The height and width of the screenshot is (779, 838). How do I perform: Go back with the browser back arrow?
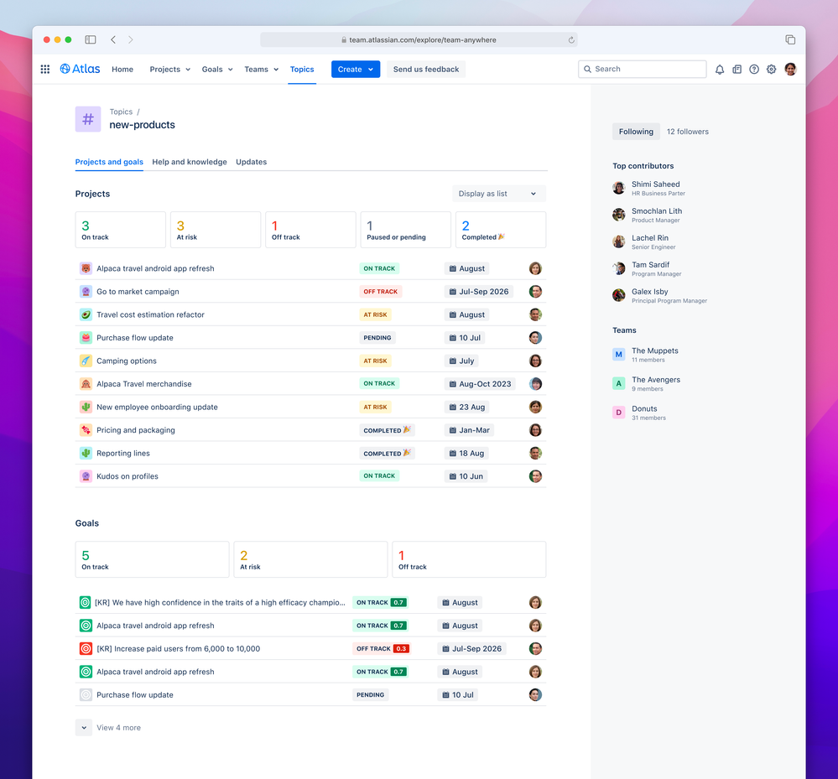[x=113, y=39]
